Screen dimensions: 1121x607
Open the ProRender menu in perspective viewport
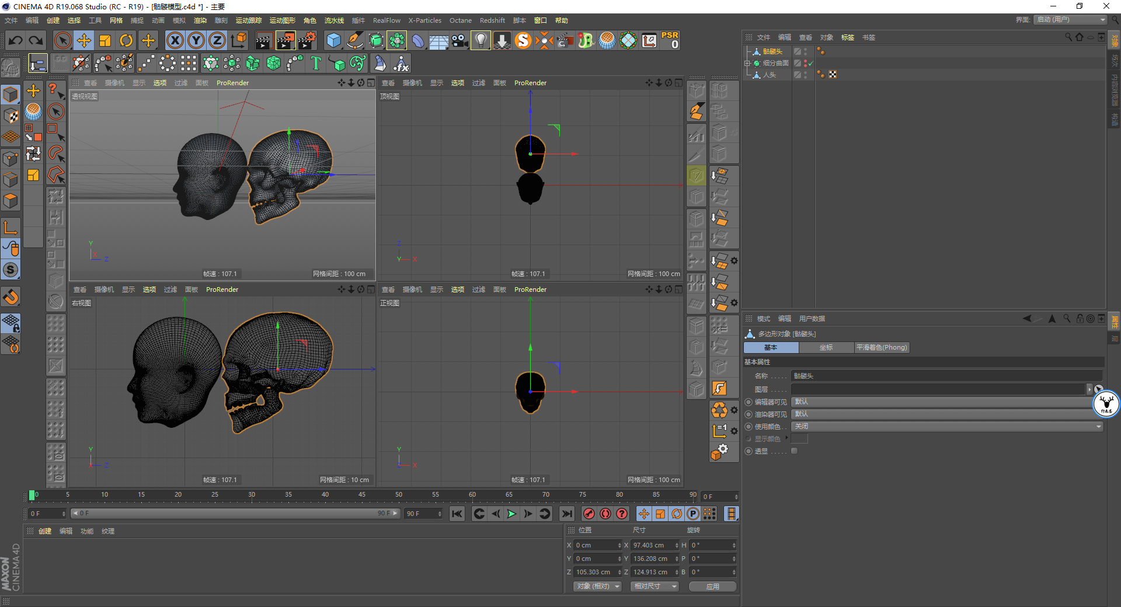pos(232,83)
